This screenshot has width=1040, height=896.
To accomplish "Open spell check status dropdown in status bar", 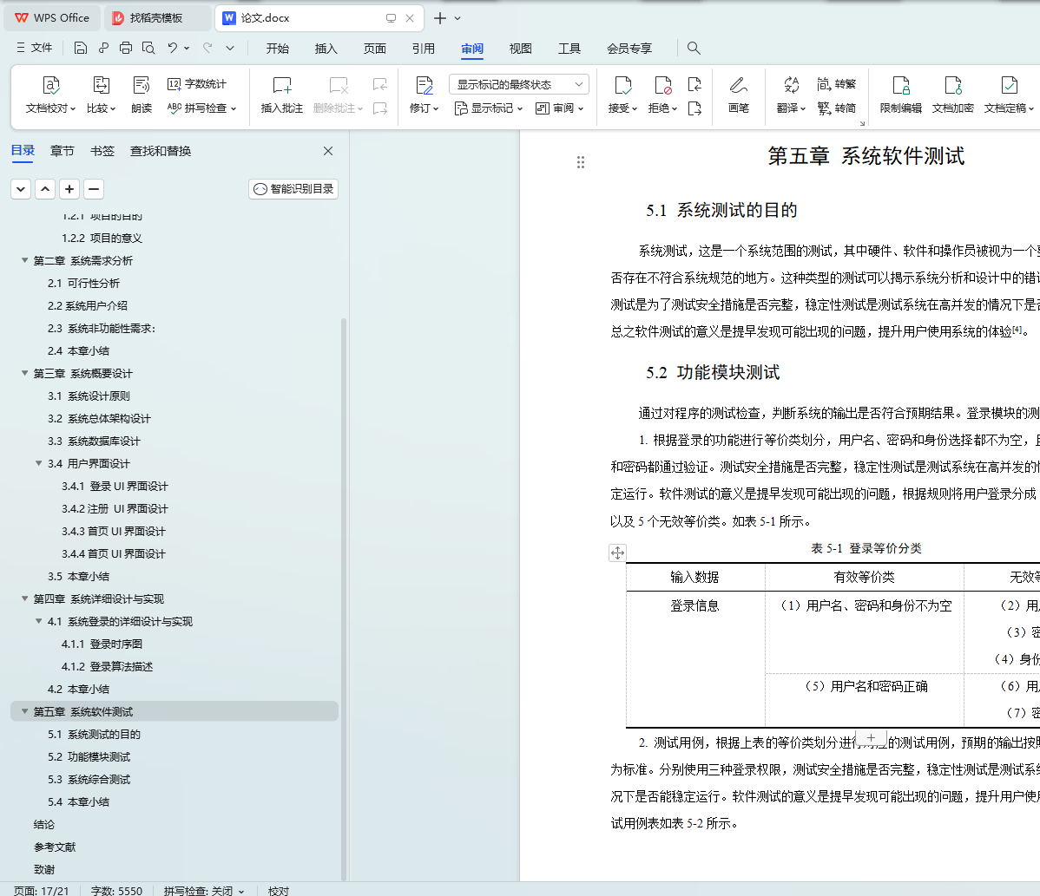I will click(240, 892).
